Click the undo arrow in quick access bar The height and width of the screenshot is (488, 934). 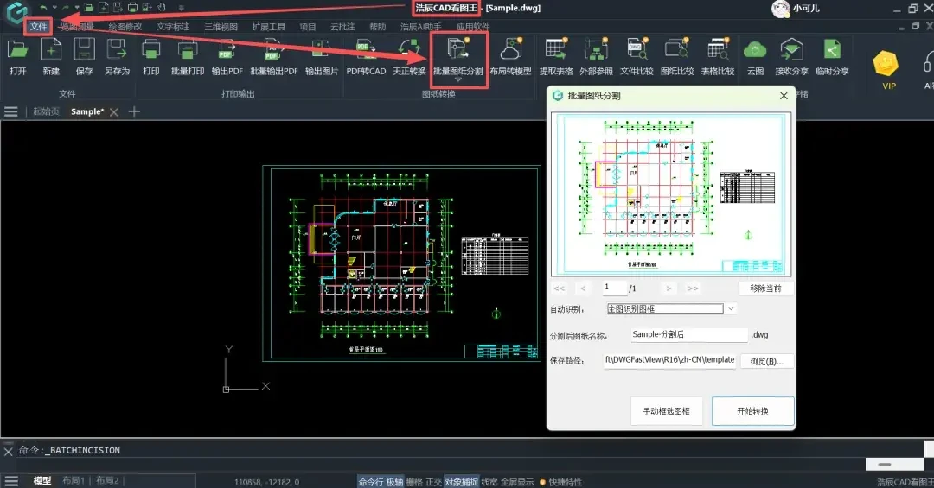[x=43, y=8]
